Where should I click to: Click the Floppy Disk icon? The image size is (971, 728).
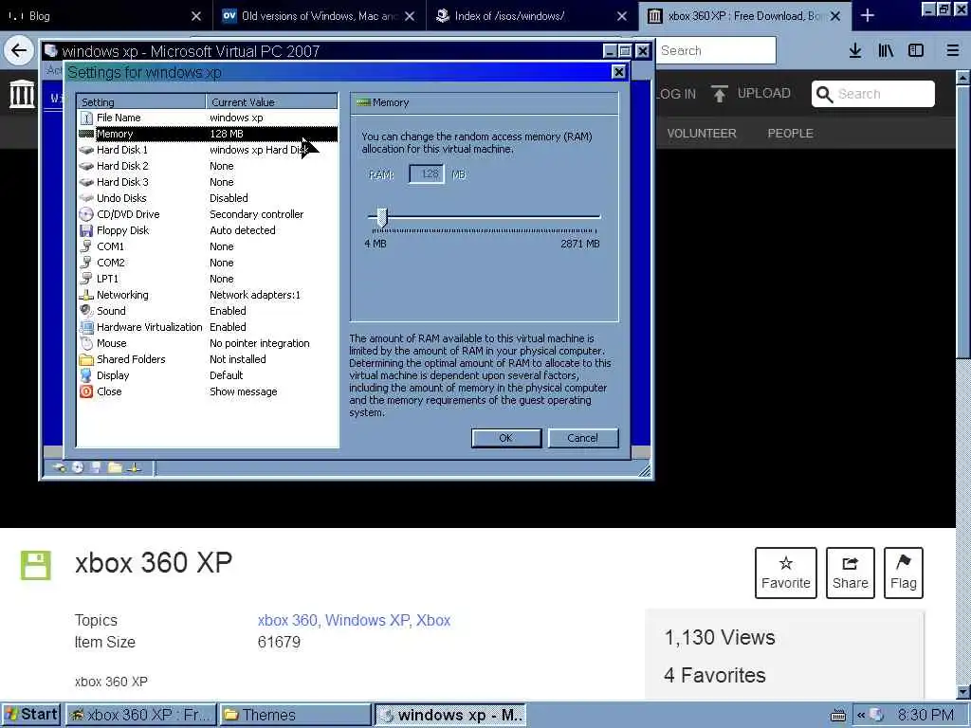pos(86,230)
